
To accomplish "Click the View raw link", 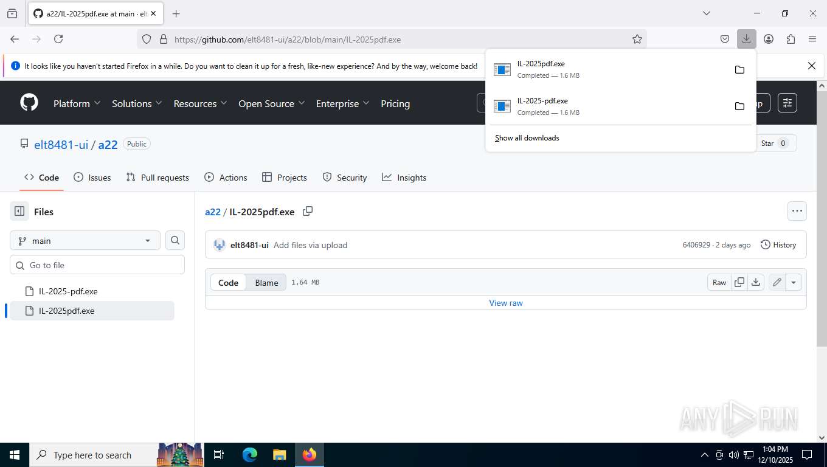I will click(506, 303).
